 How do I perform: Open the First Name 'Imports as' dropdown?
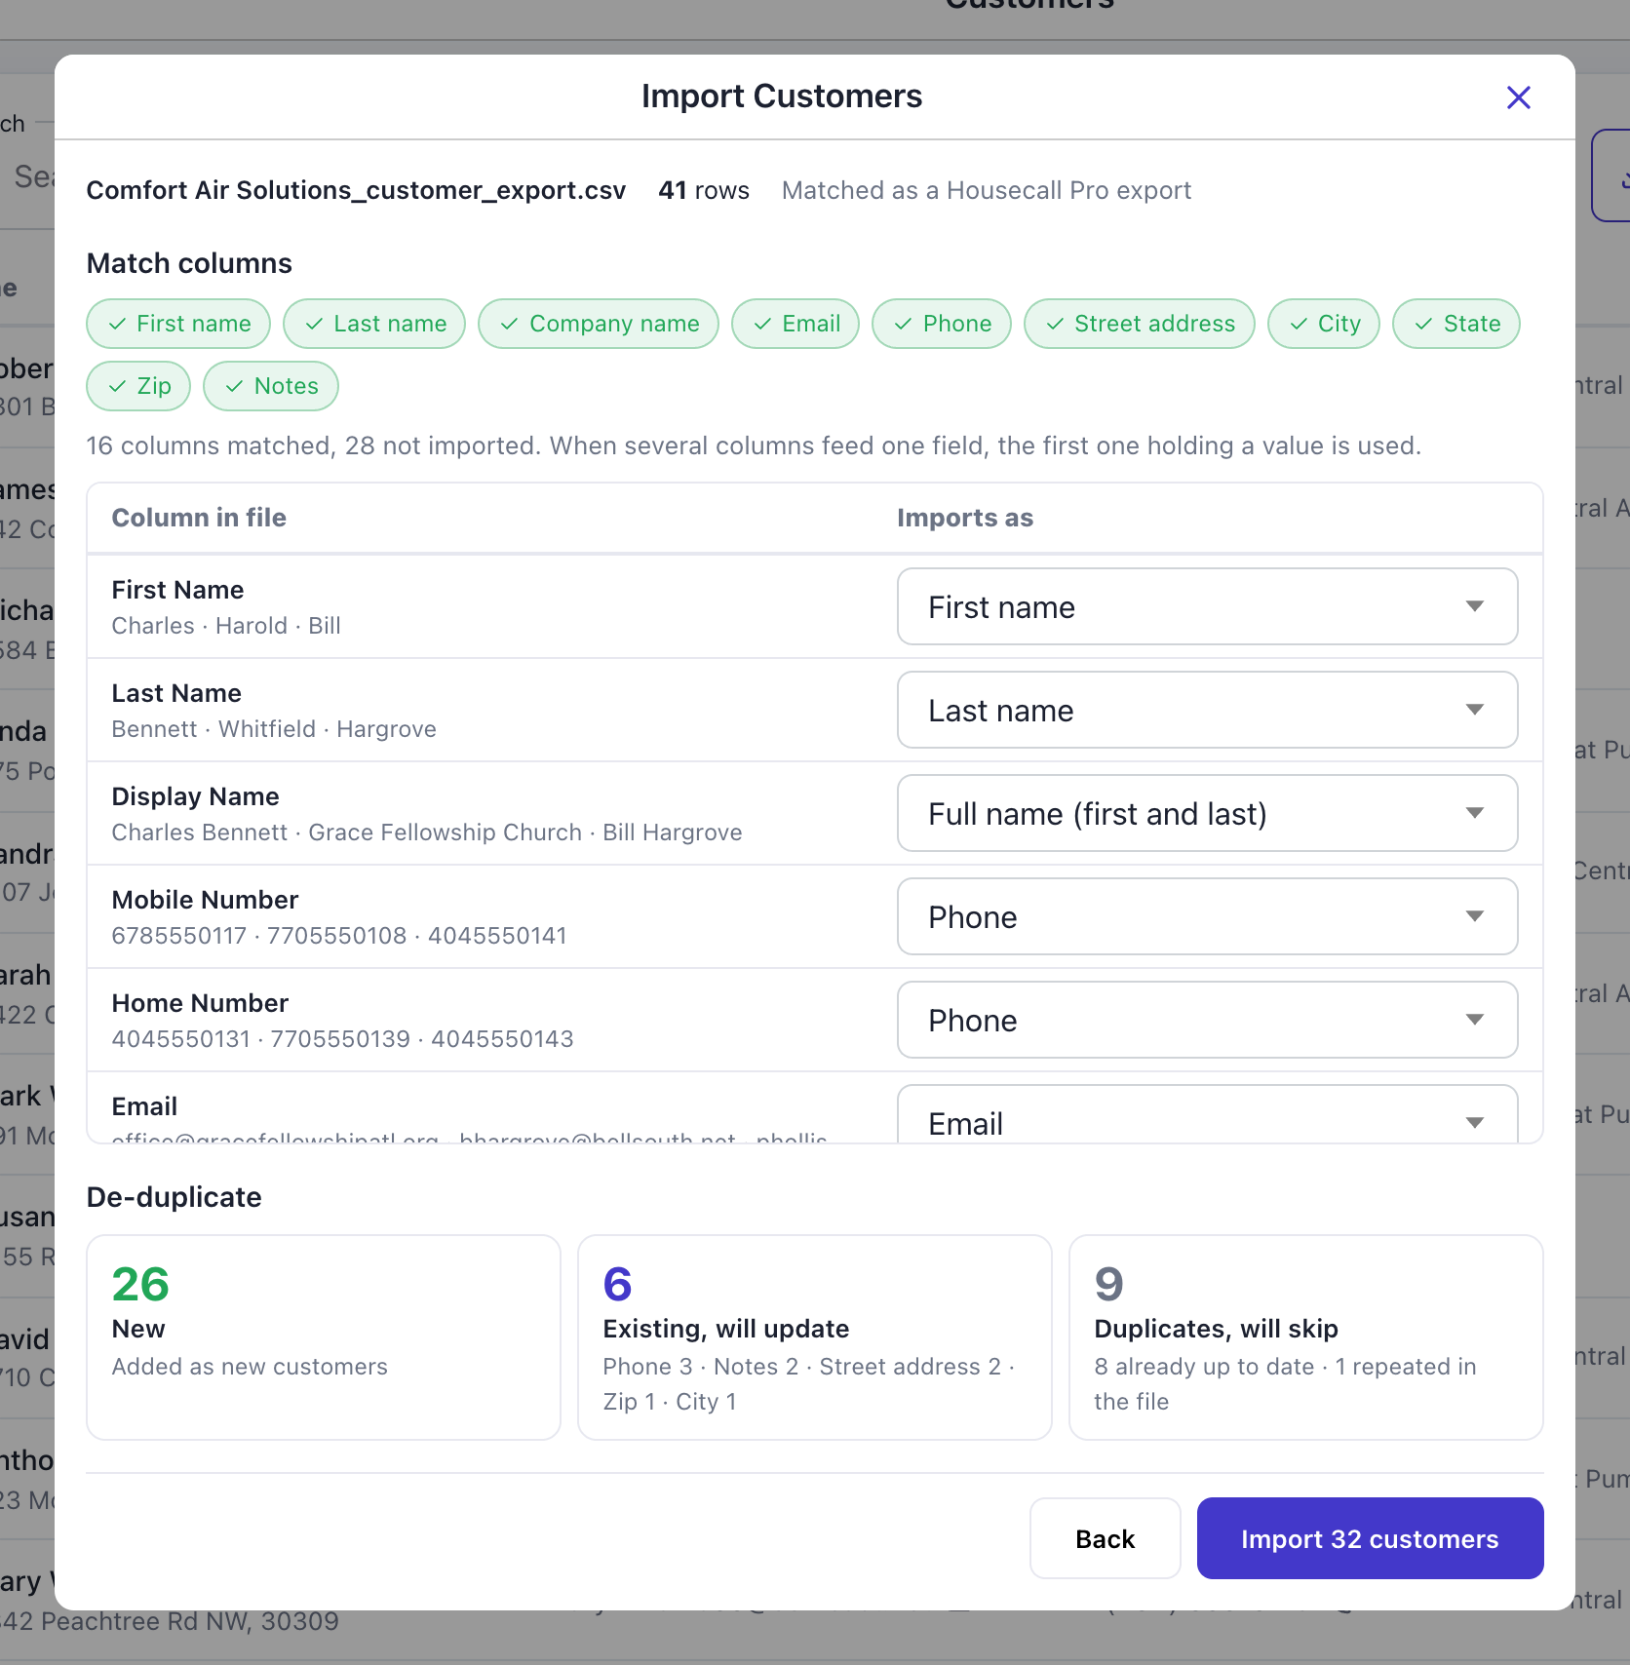pyautogui.click(x=1207, y=606)
